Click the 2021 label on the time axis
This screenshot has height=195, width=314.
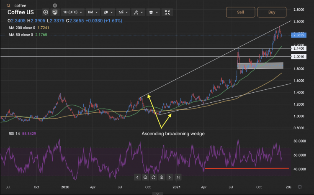[x=176, y=187]
